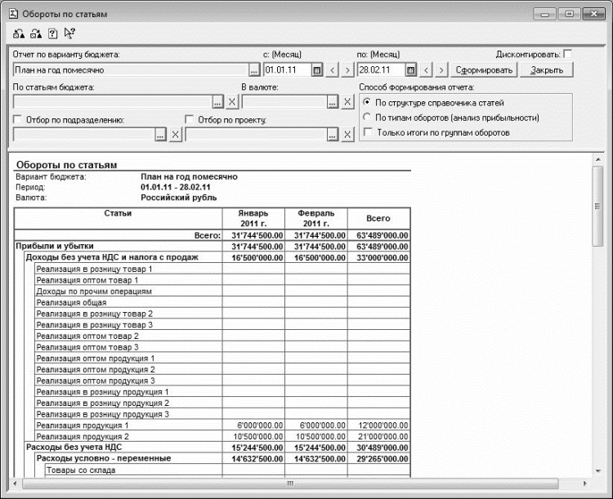Open budget articles selection ellipsis button

click(217, 102)
